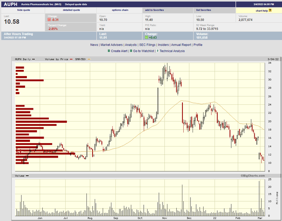Open Annual Report link

click(181, 45)
